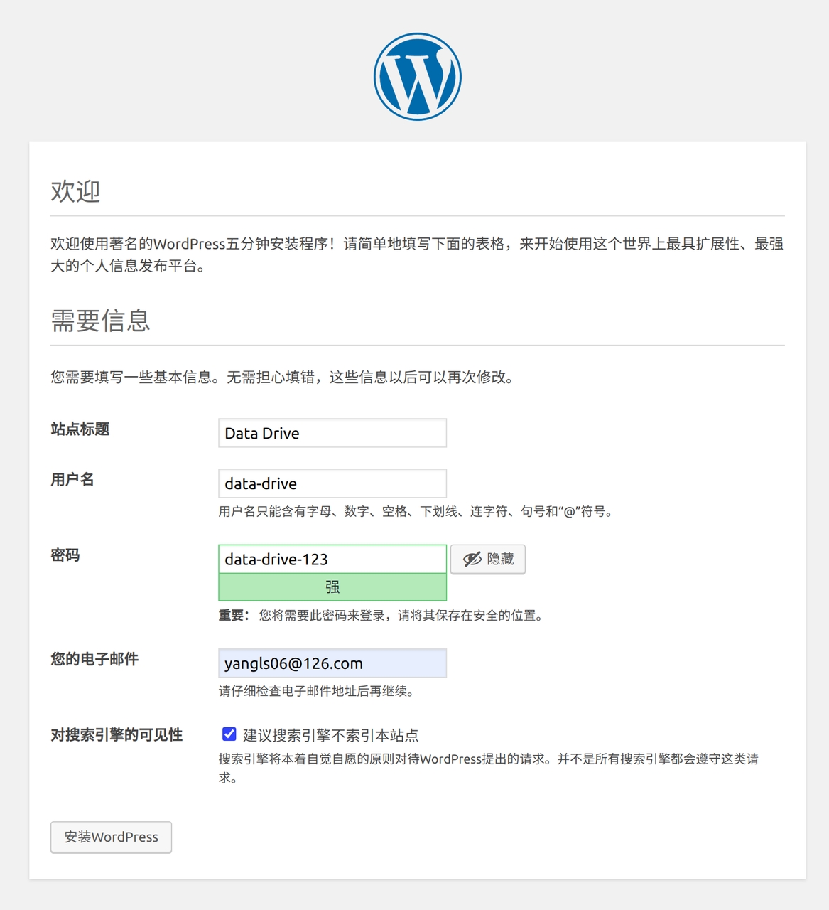
Task: Click the 建议搜索引擎不索引本站点 checkbox label
Action: [330, 735]
